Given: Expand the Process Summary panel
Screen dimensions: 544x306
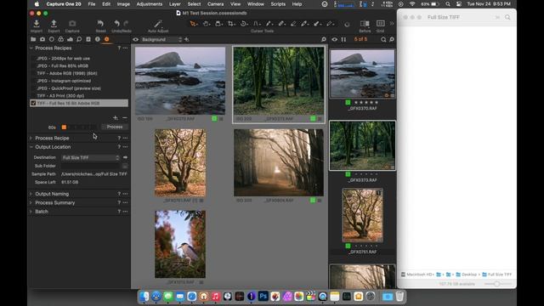Looking at the screenshot, I should click(31, 202).
